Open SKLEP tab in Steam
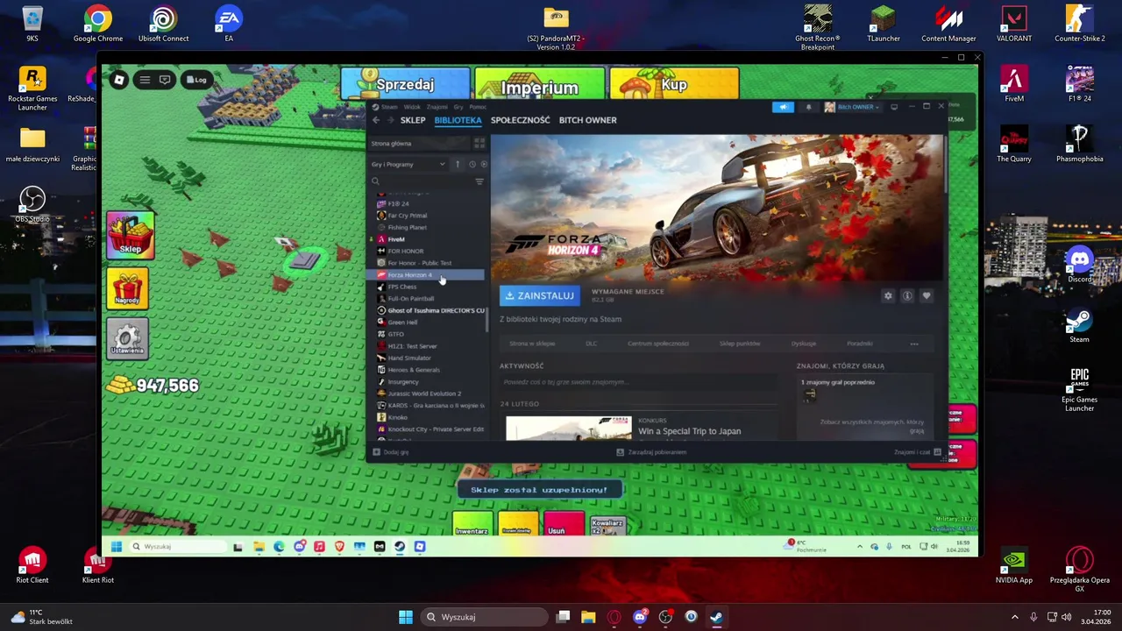Viewport: 1122px width, 631px height. 413,120
